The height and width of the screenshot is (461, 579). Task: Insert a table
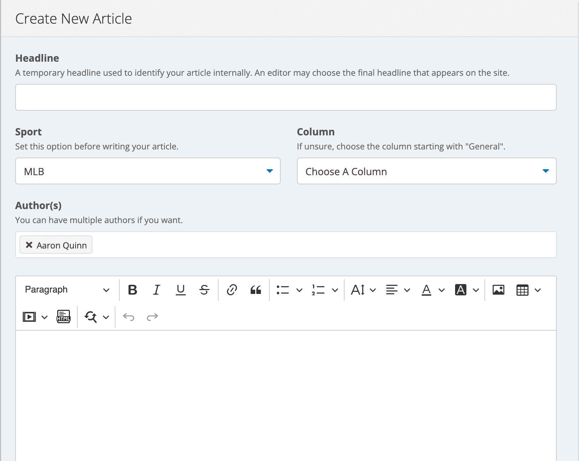point(523,290)
